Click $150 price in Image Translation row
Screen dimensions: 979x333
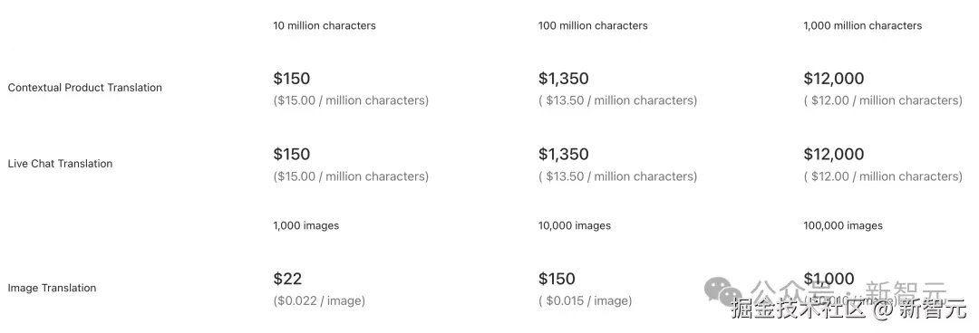pyautogui.click(x=557, y=279)
